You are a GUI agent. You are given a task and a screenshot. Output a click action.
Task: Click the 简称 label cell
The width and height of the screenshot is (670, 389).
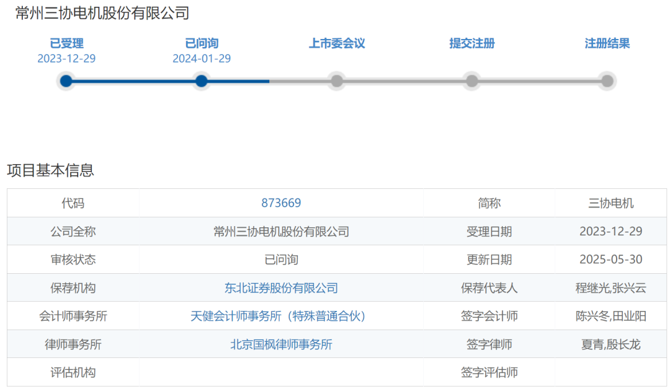(489, 203)
